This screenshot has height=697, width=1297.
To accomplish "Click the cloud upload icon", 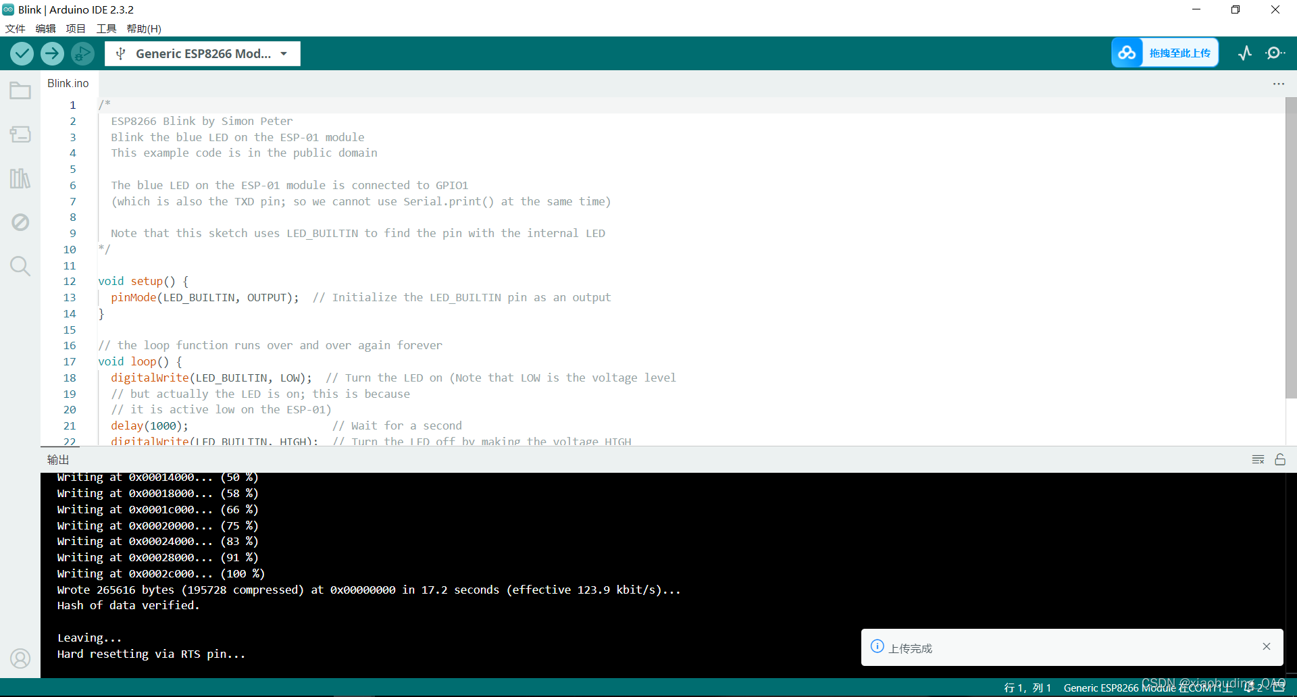I will [x=1127, y=53].
